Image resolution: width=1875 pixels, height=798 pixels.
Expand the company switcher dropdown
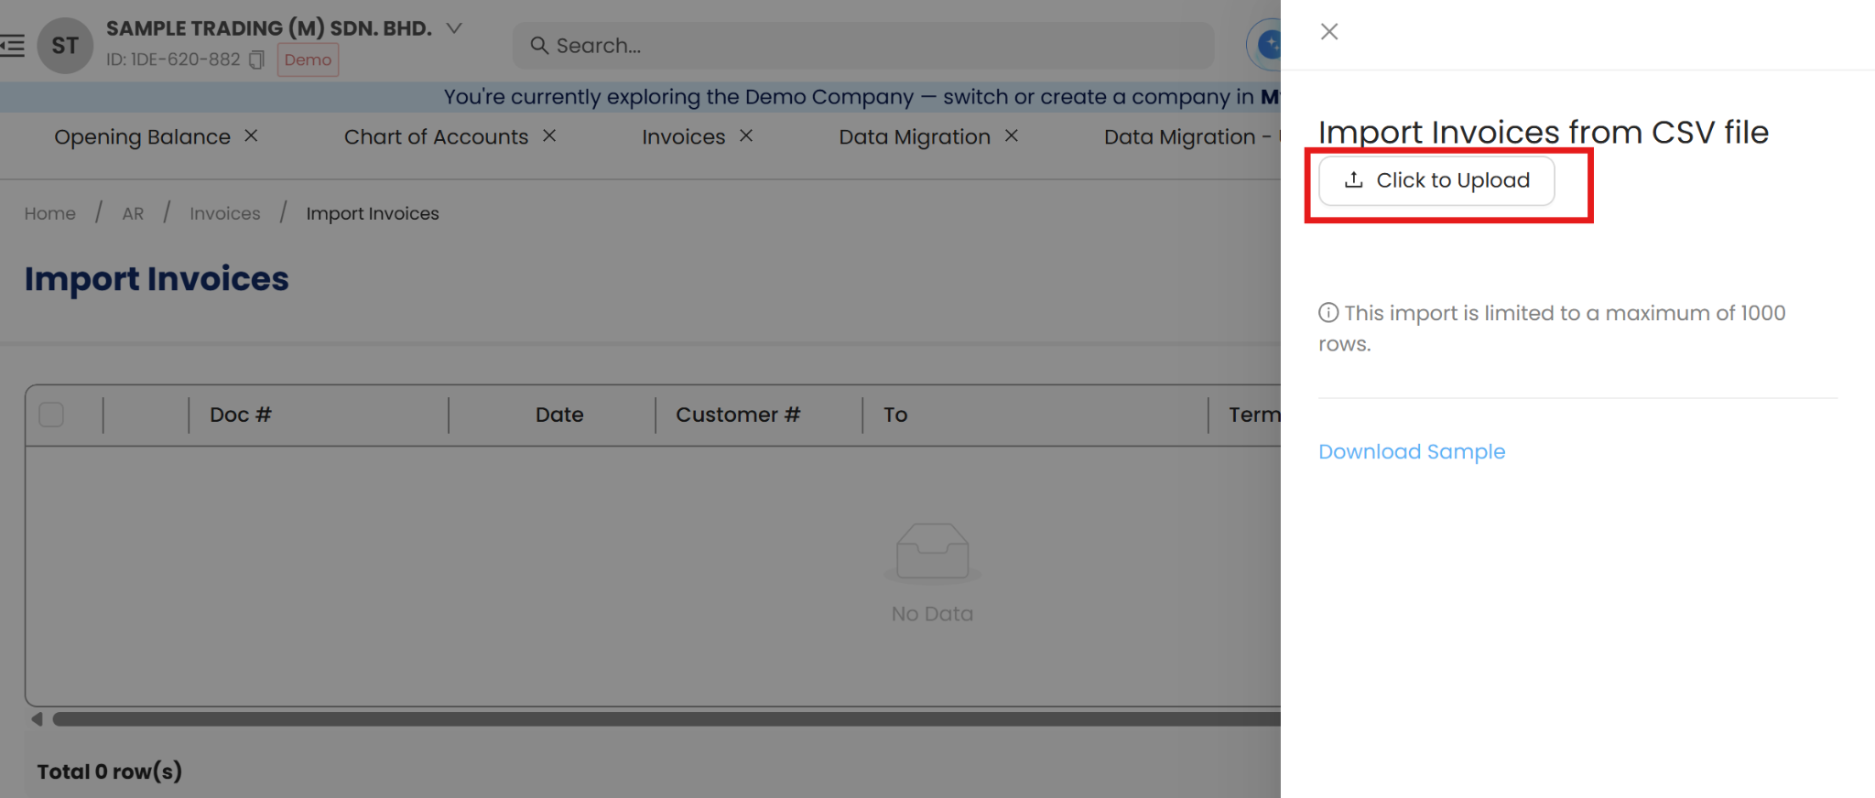tap(454, 28)
